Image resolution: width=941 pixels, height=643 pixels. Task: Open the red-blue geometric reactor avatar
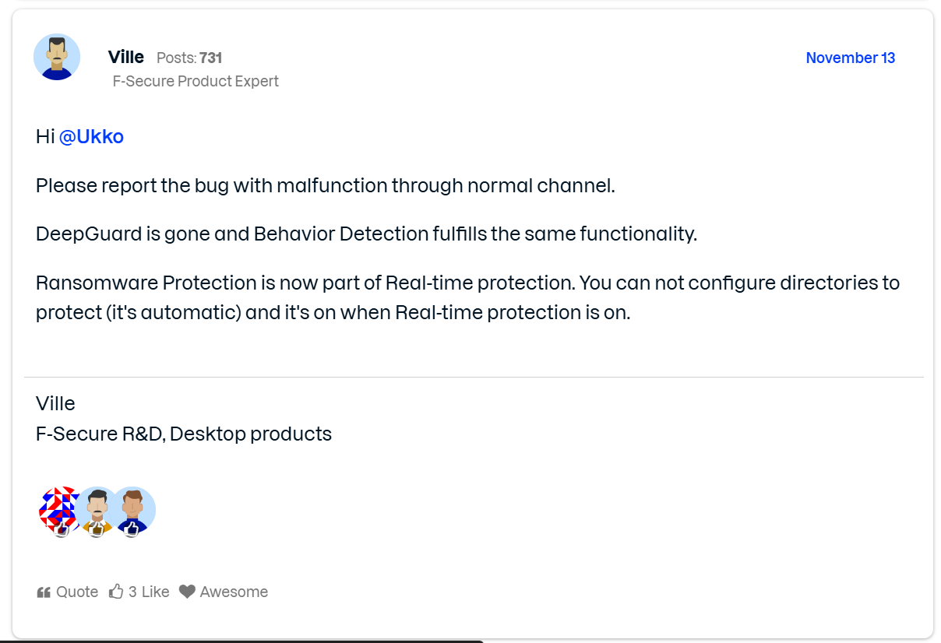click(59, 511)
